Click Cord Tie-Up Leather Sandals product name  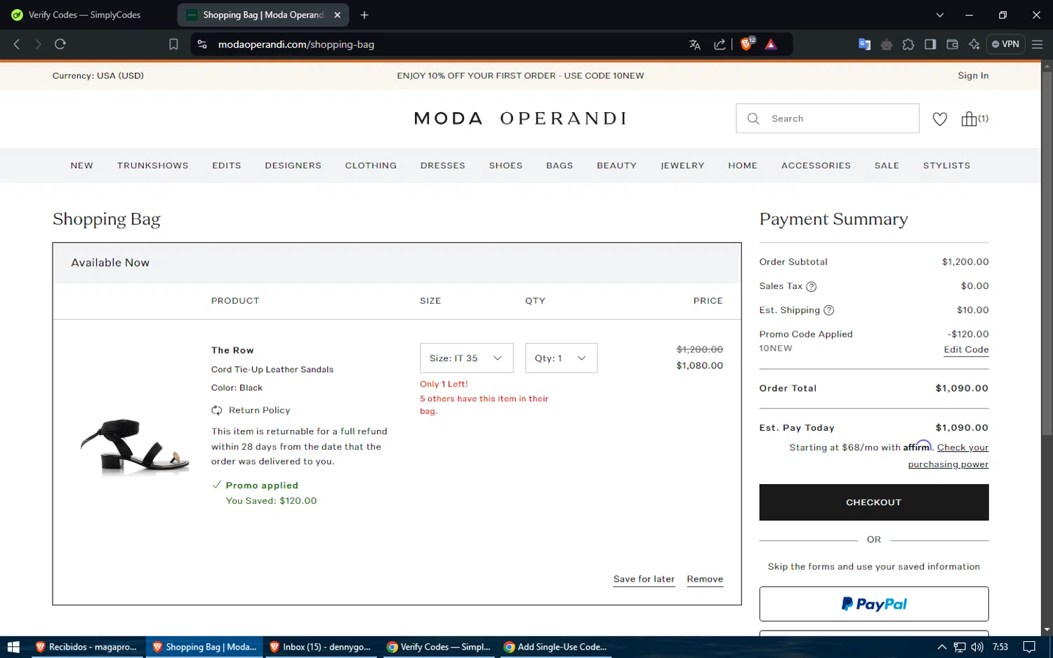click(x=272, y=370)
